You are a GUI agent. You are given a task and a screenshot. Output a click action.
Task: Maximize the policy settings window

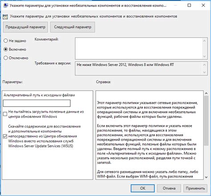(x=189, y=5)
